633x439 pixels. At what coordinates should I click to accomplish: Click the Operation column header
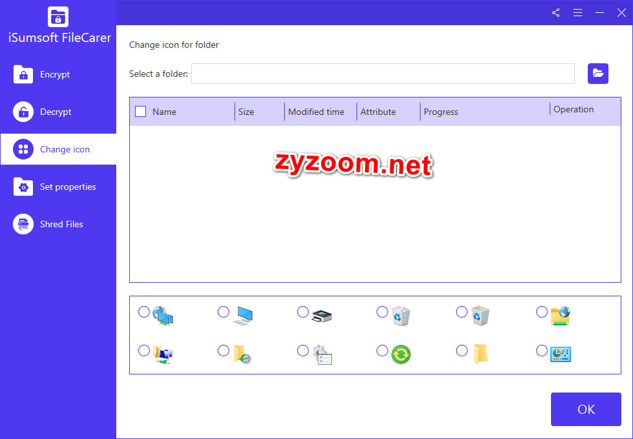point(574,109)
